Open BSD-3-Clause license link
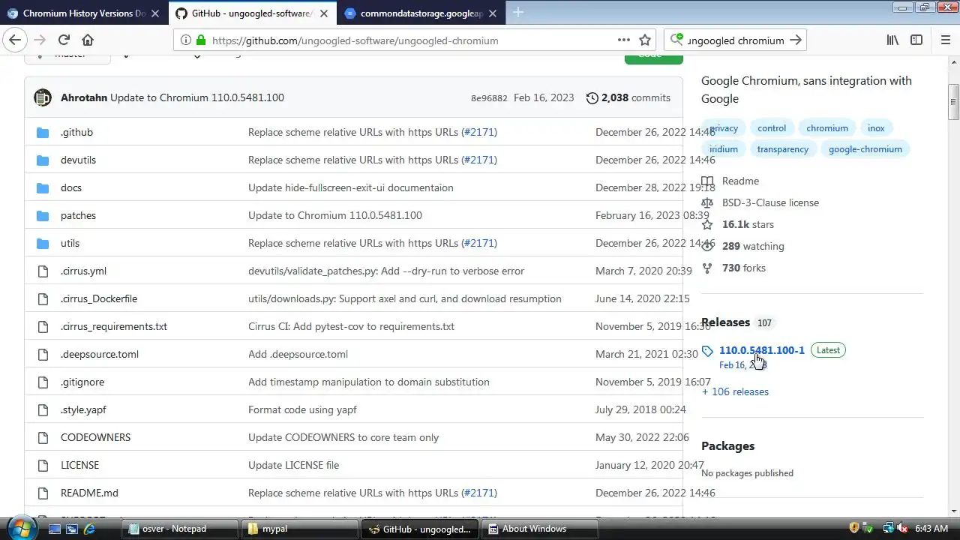The height and width of the screenshot is (540, 960). point(770,203)
